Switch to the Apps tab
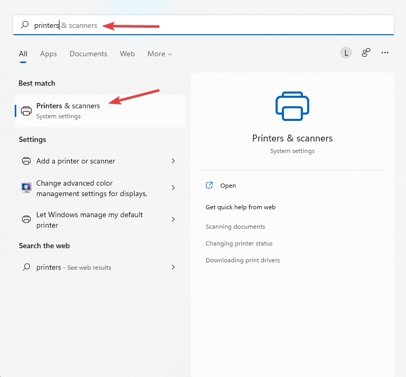406x377 pixels. [48, 54]
